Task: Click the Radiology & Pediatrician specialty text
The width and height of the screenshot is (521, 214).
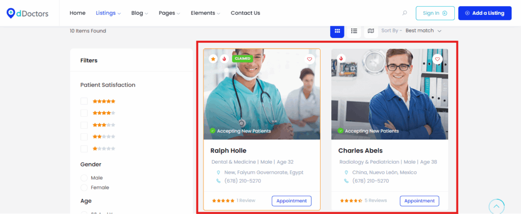Action: click(369, 162)
